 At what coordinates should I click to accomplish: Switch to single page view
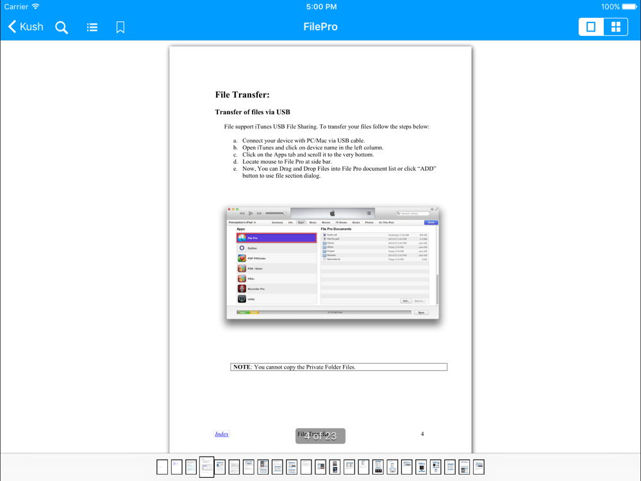click(x=591, y=27)
